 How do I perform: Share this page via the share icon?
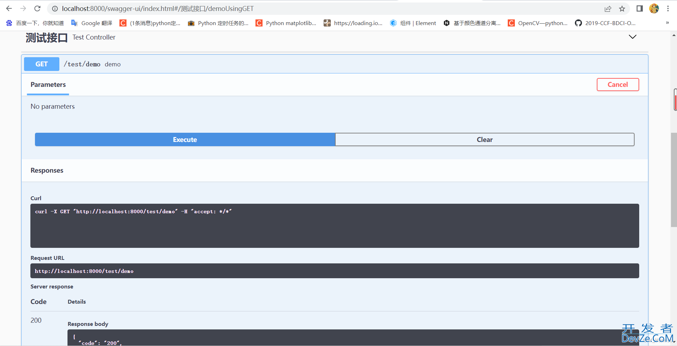pos(608,8)
